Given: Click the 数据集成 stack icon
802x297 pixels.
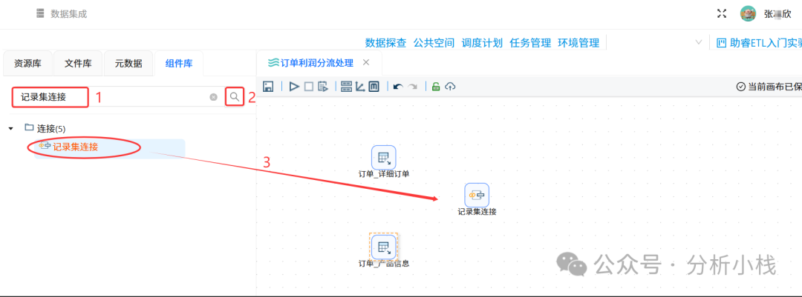Looking at the screenshot, I should (40, 14).
